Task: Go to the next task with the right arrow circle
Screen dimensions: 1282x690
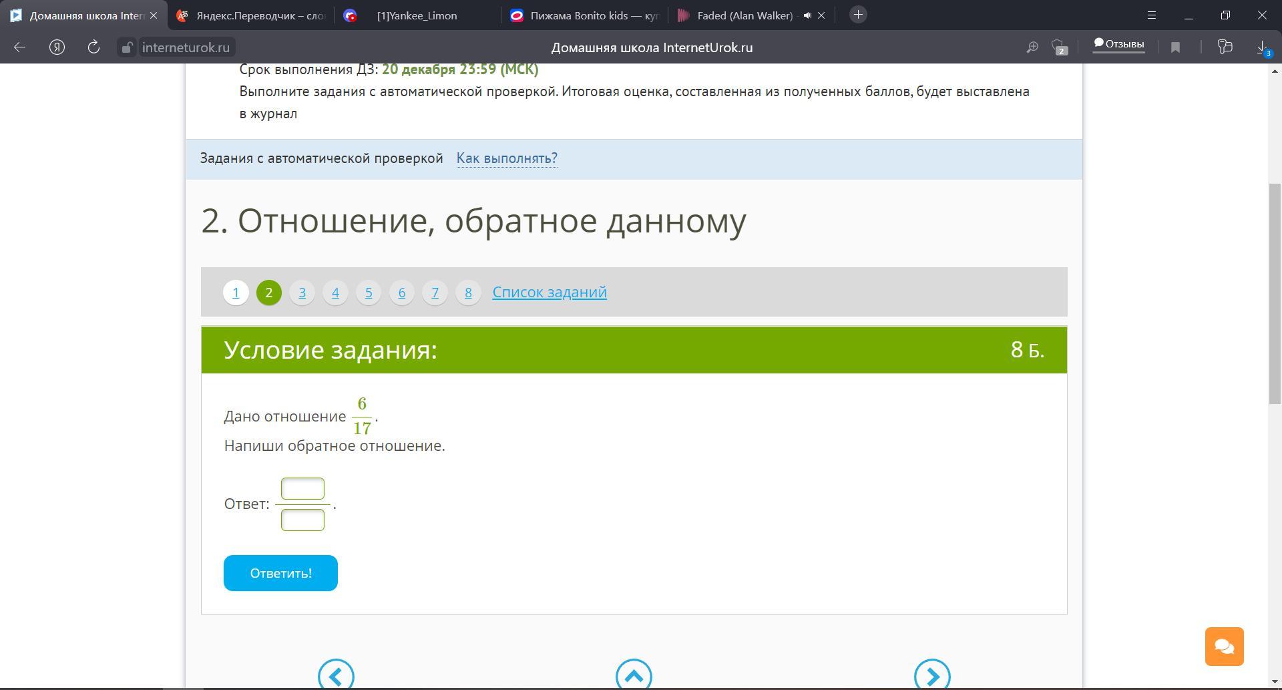Action: coord(932,675)
